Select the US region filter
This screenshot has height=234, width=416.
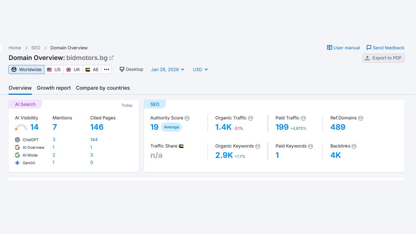click(54, 69)
